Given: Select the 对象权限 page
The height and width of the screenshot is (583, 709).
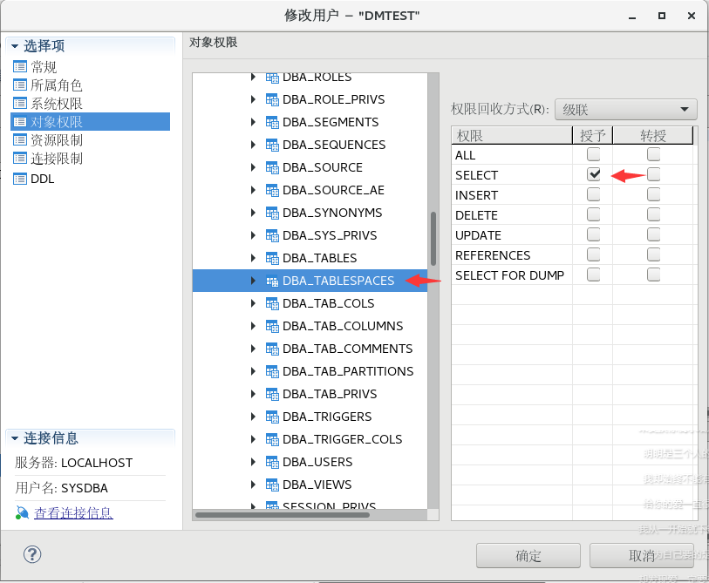Looking at the screenshot, I should [x=90, y=122].
